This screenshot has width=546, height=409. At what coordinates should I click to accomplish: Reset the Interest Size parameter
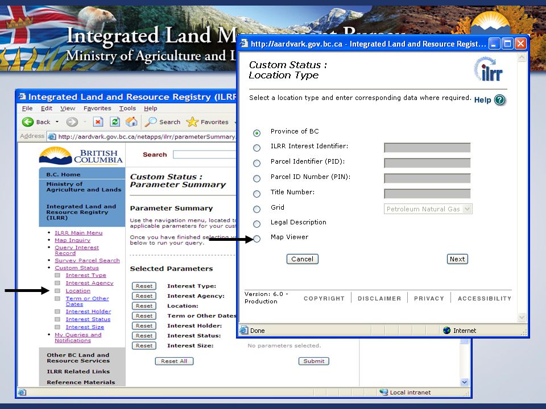[144, 346]
